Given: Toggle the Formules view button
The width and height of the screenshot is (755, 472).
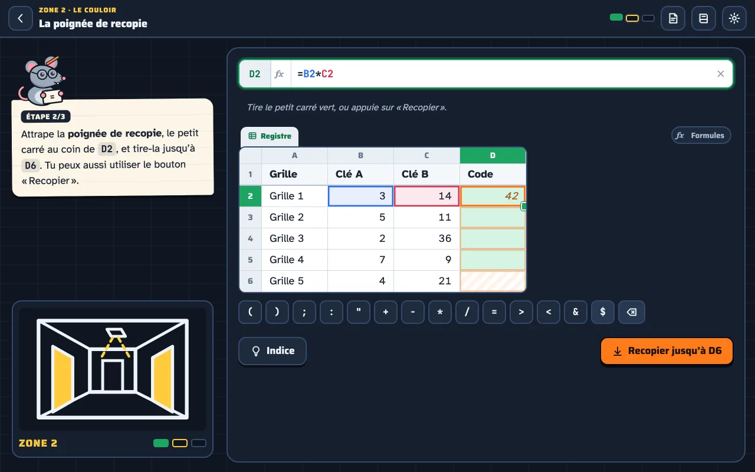Looking at the screenshot, I should (x=701, y=135).
